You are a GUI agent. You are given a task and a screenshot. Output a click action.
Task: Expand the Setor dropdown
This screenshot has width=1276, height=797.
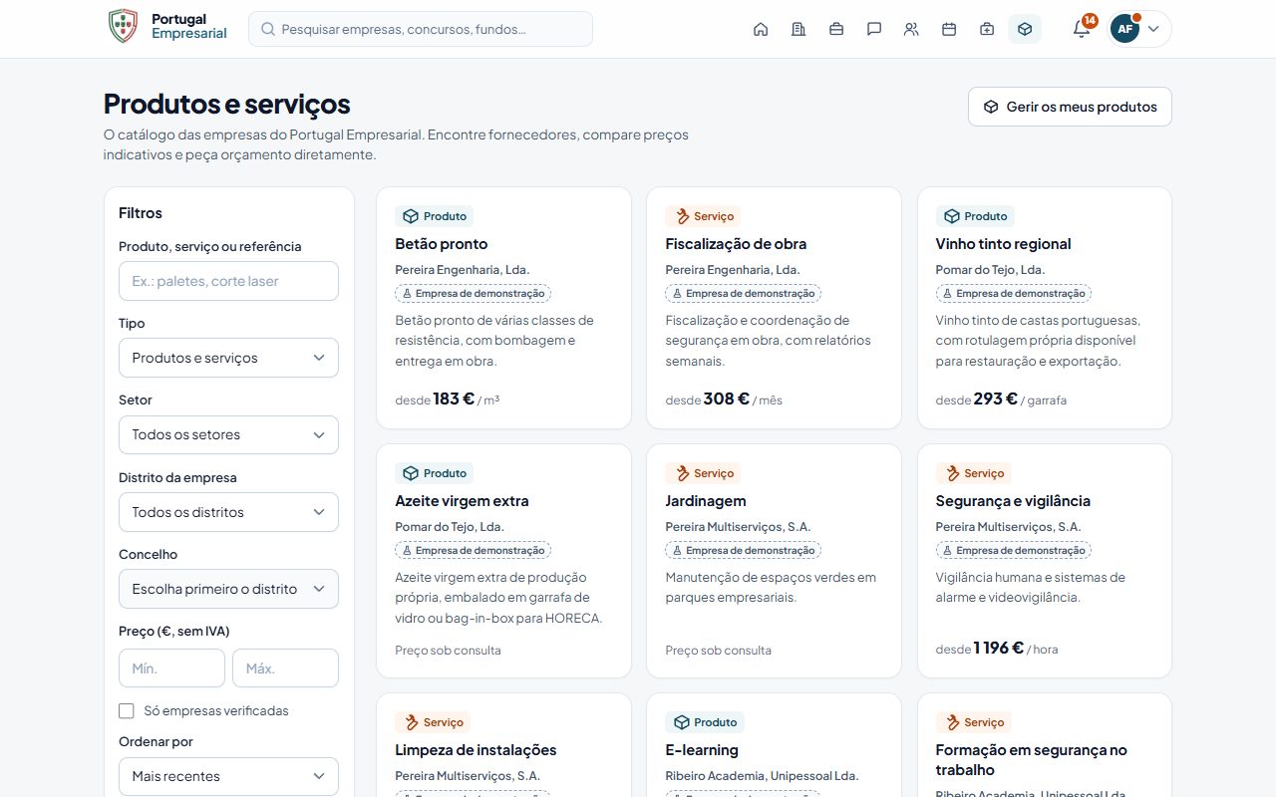228,434
